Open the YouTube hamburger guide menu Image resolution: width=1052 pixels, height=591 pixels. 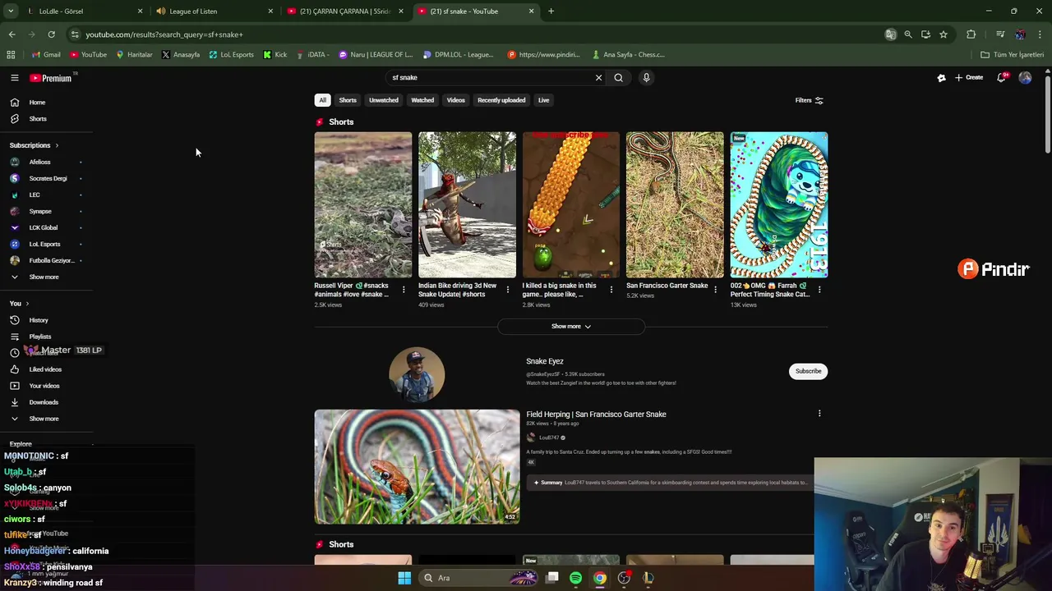point(14,78)
